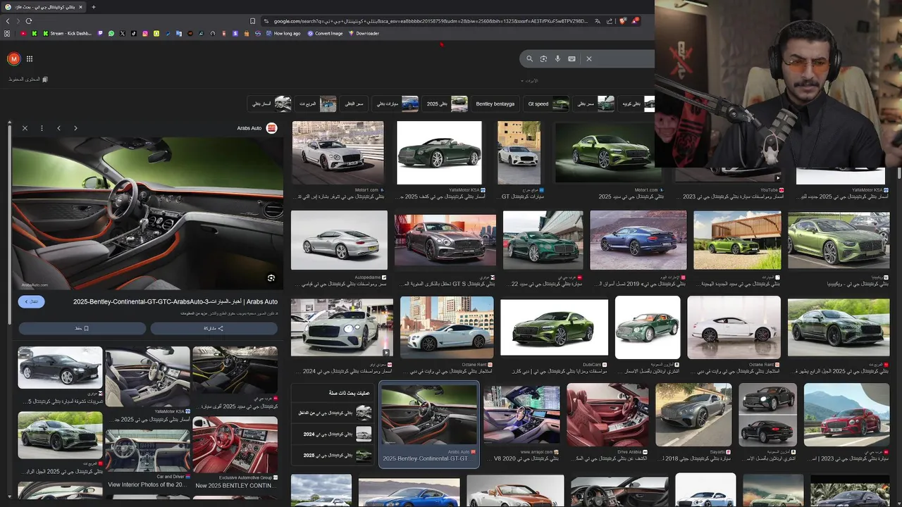This screenshot has width=902, height=507.
Task: Open the YouTube bookmark icon
Action: [x=23, y=33]
